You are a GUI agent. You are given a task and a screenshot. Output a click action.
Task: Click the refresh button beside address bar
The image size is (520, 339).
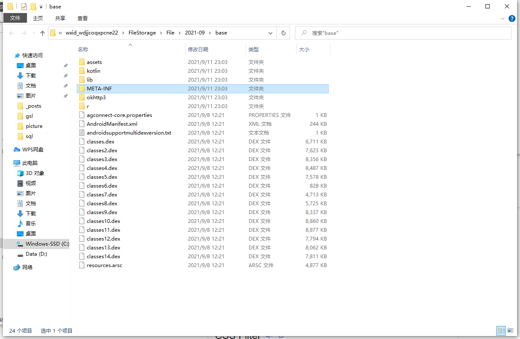[284, 33]
